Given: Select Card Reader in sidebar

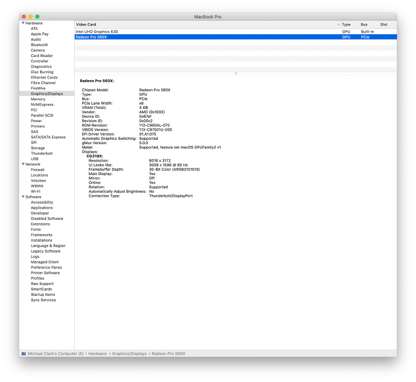Looking at the screenshot, I should [42, 56].
